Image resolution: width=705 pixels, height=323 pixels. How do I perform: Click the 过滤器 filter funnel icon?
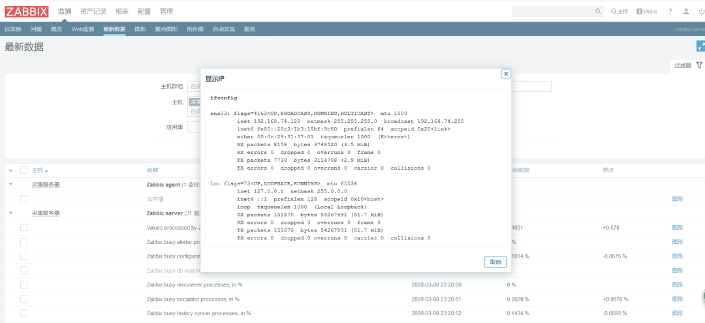tap(699, 65)
